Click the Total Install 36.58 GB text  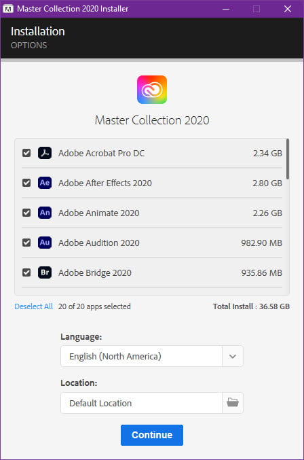click(x=251, y=306)
